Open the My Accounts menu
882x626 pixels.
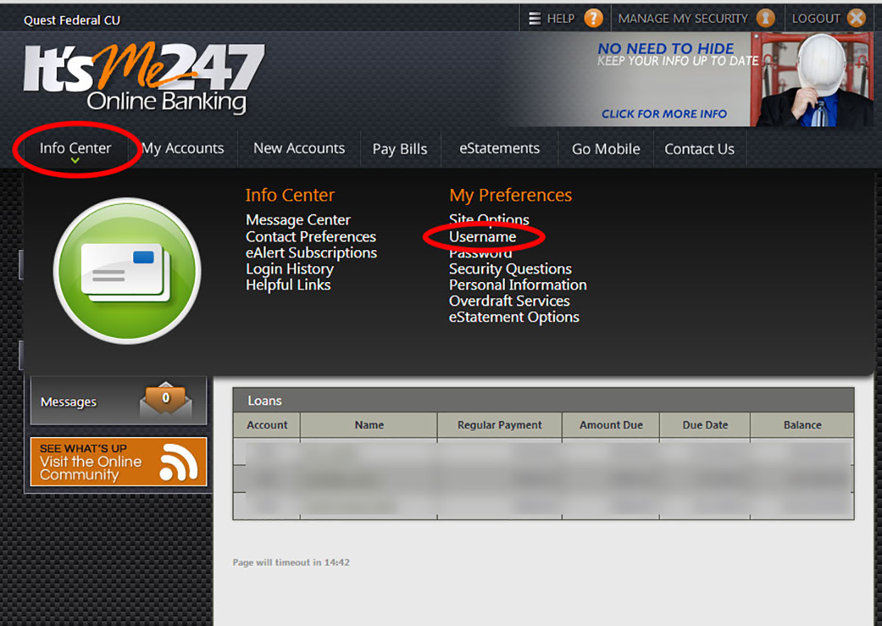click(x=183, y=149)
